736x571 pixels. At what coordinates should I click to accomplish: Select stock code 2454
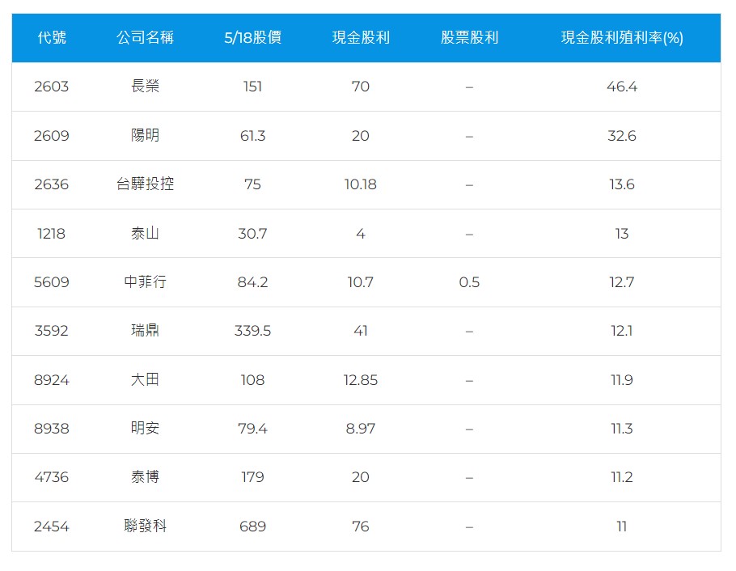click(x=52, y=527)
